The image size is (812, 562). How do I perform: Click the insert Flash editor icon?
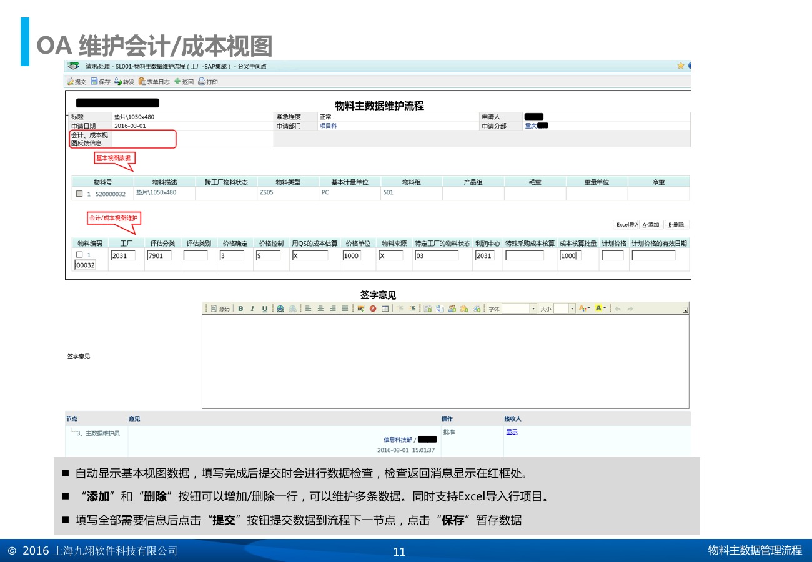[x=373, y=308]
